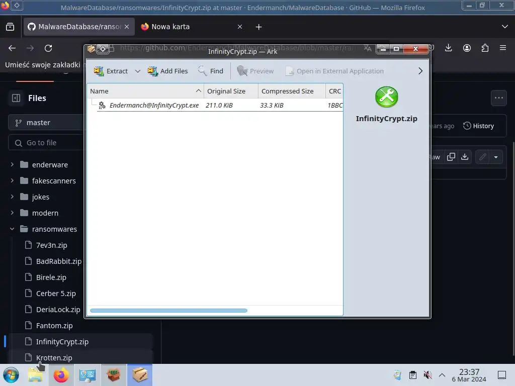
Task: Click Add Files in Ark toolbar
Action: tap(167, 71)
